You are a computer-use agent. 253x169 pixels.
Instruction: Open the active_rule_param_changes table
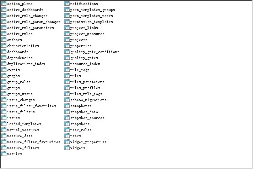click(34, 22)
